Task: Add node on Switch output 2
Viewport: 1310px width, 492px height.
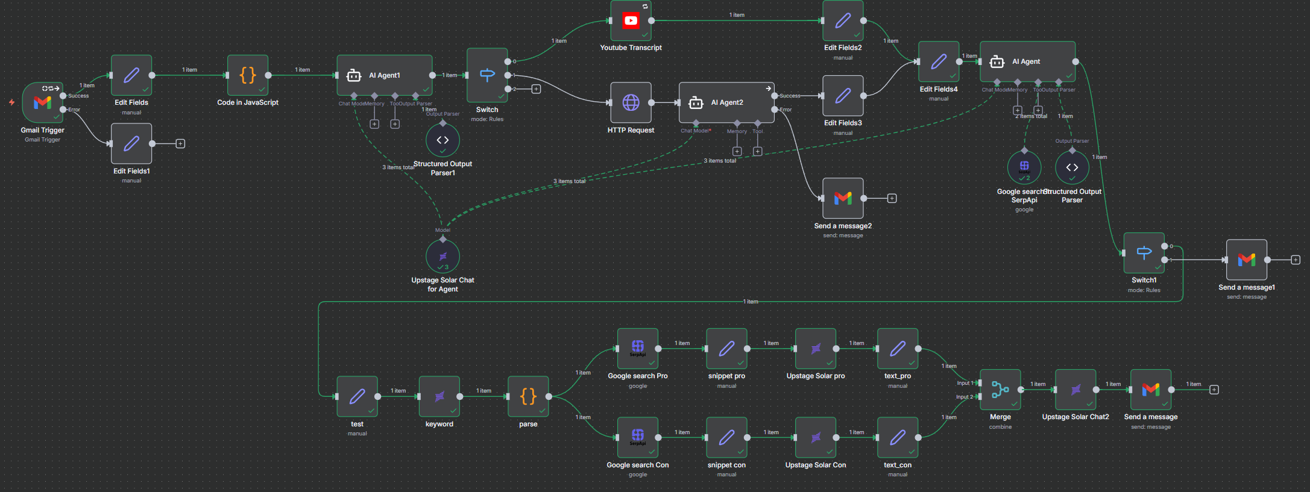Action: tap(536, 89)
